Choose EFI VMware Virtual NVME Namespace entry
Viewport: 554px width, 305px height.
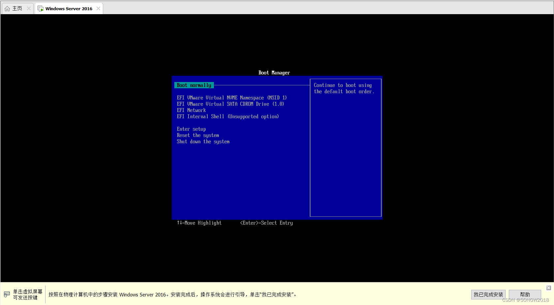232,98
